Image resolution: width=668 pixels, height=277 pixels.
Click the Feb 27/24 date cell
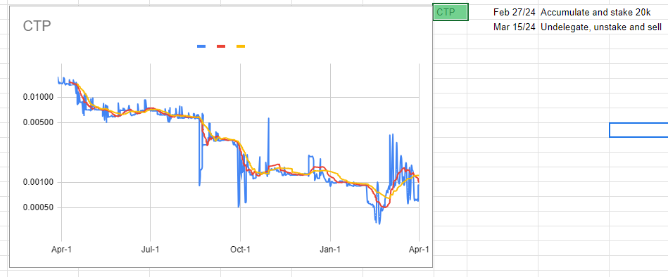(503, 13)
